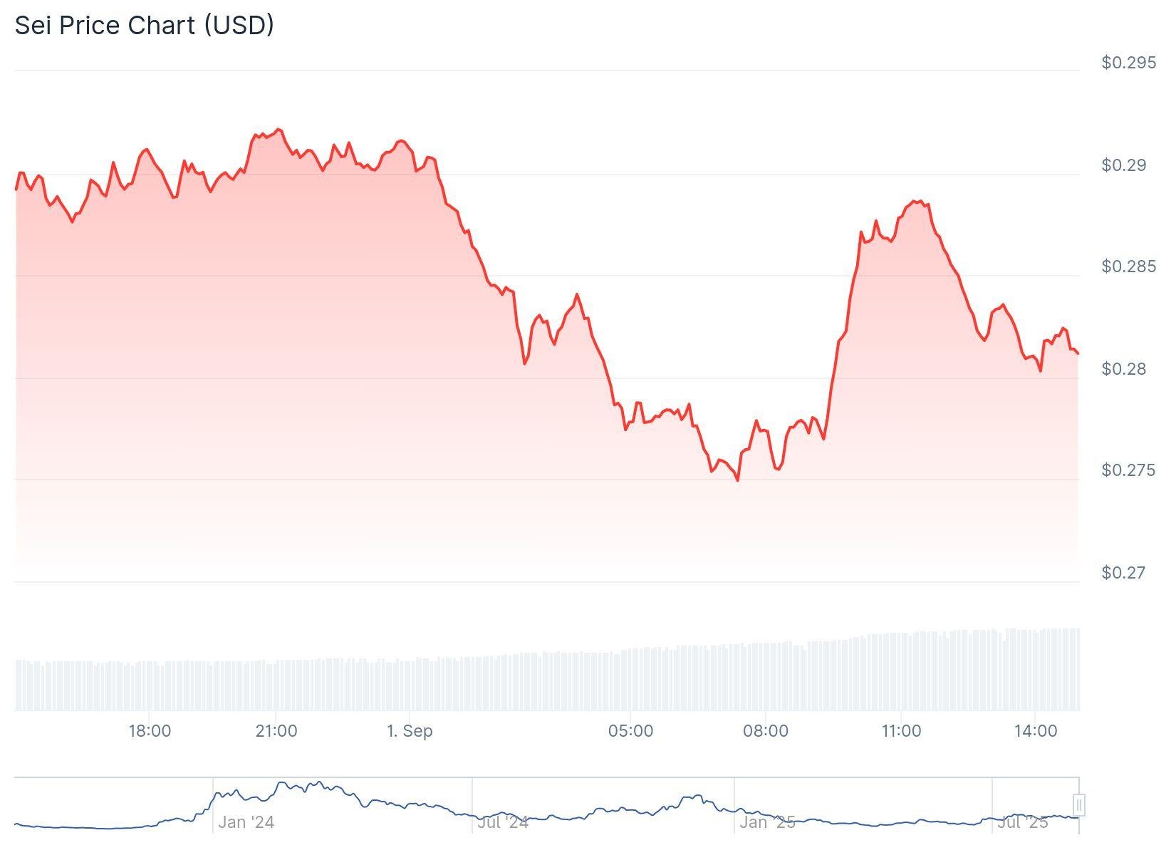Click the $0.27 price axis label
Image resolution: width=1171 pixels, height=855 pixels.
[1125, 573]
